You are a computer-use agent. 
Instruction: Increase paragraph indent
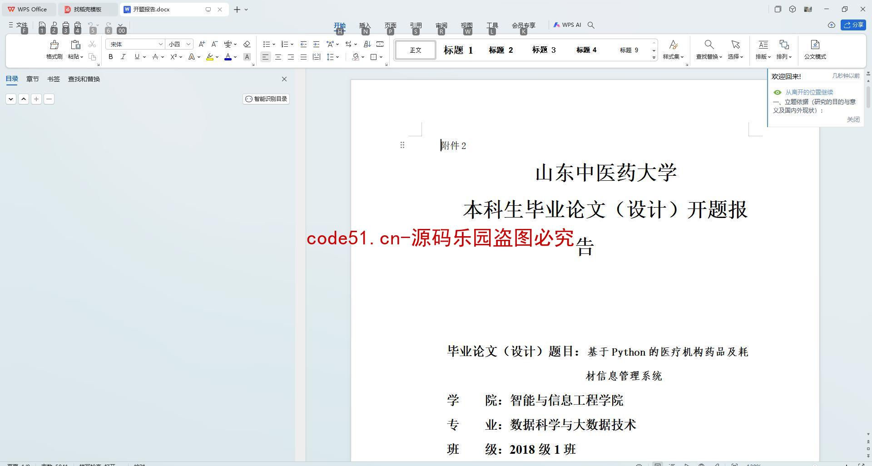click(x=316, y=44)
